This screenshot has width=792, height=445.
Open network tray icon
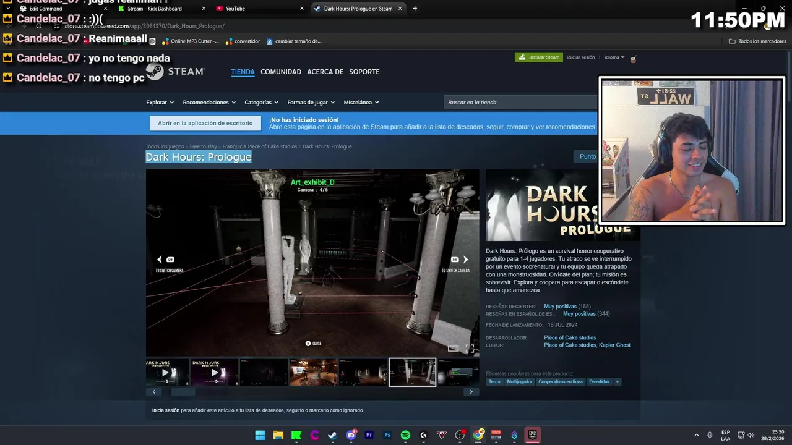[x=740, y=435]
